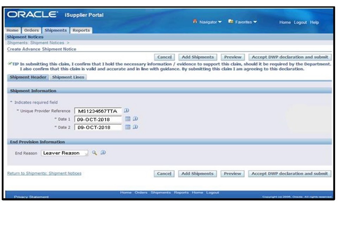Image resolution: width=338 pixels, height=225 pixels.
Task: Click the info icon beside Date 2
Action: click(135, 127)
